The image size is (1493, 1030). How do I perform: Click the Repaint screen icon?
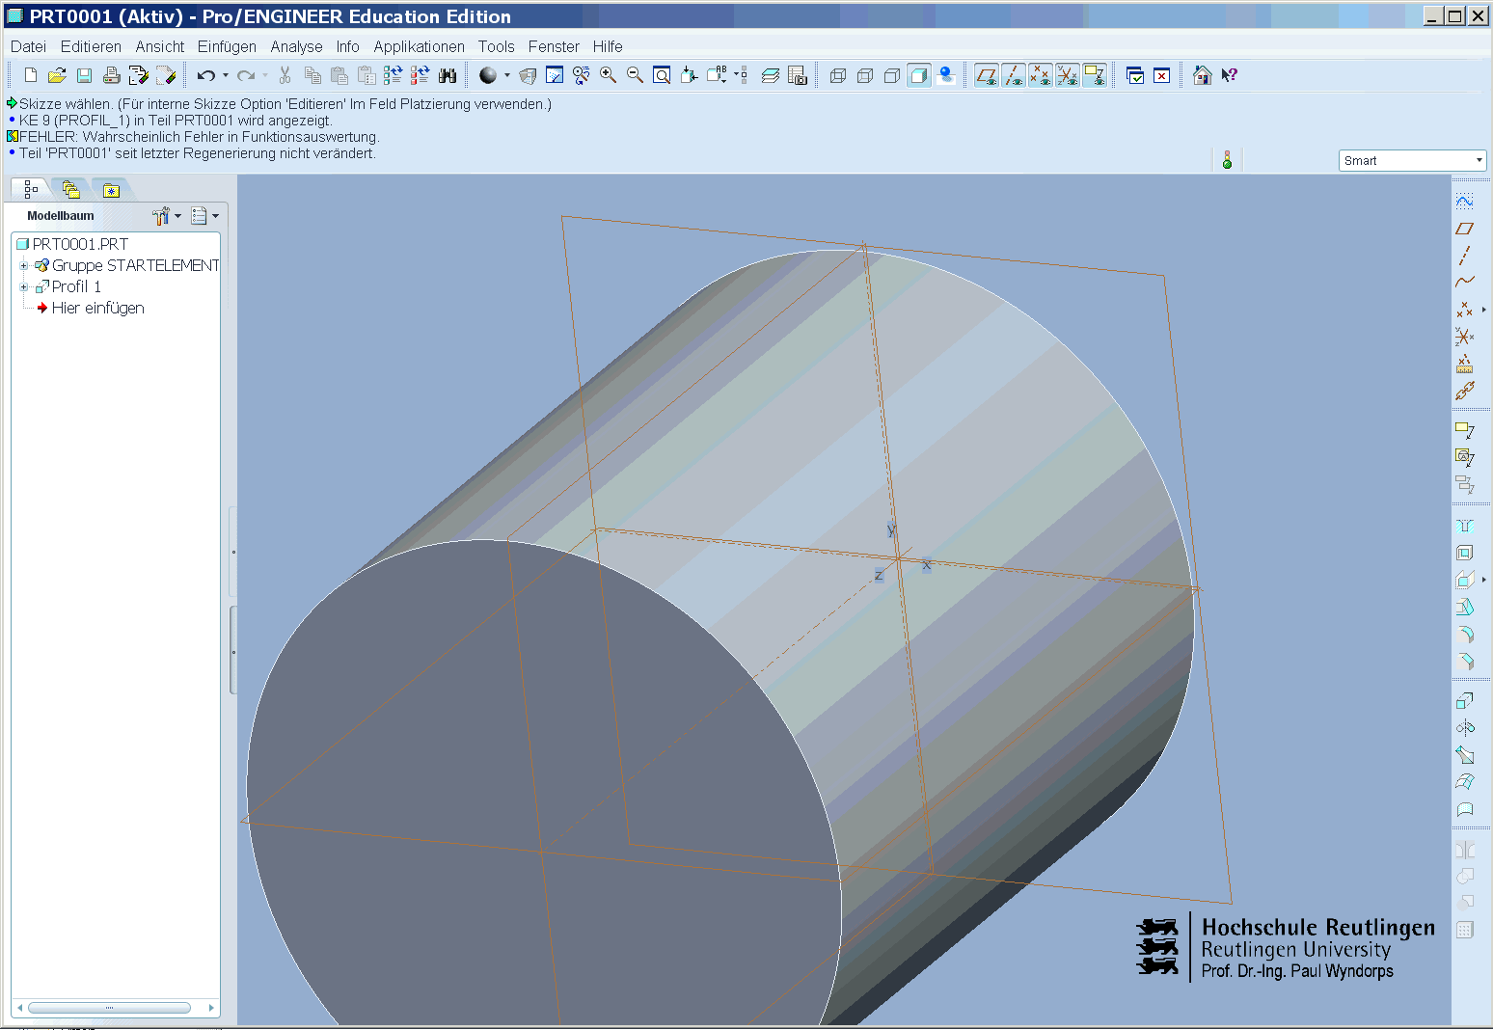point(555,75)
